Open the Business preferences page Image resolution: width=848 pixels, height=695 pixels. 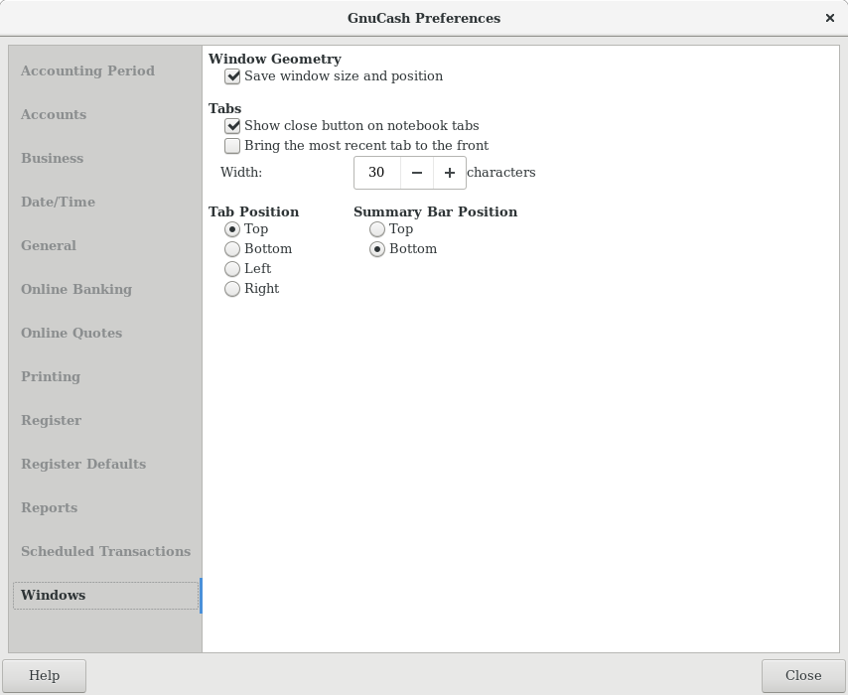point(105,159)
